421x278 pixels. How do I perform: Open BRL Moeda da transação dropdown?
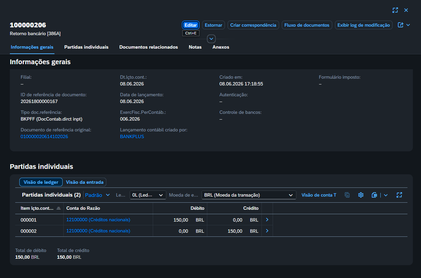249,195
